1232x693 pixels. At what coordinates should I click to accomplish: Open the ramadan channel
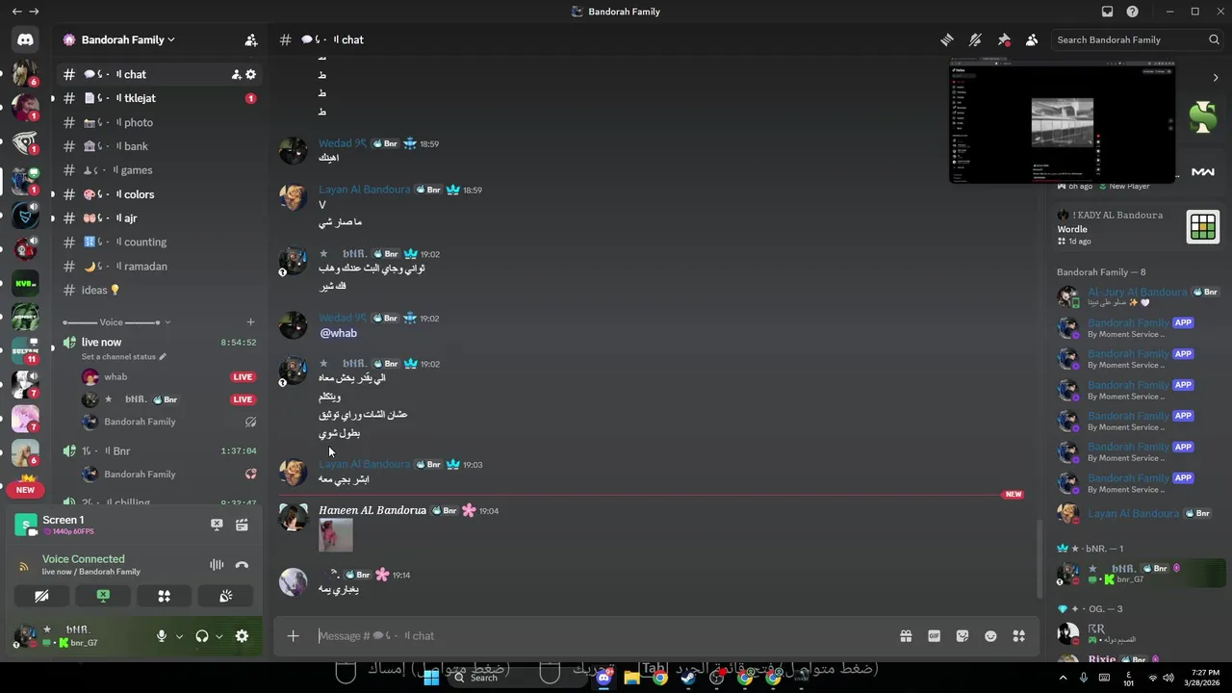tap(160, 267)
